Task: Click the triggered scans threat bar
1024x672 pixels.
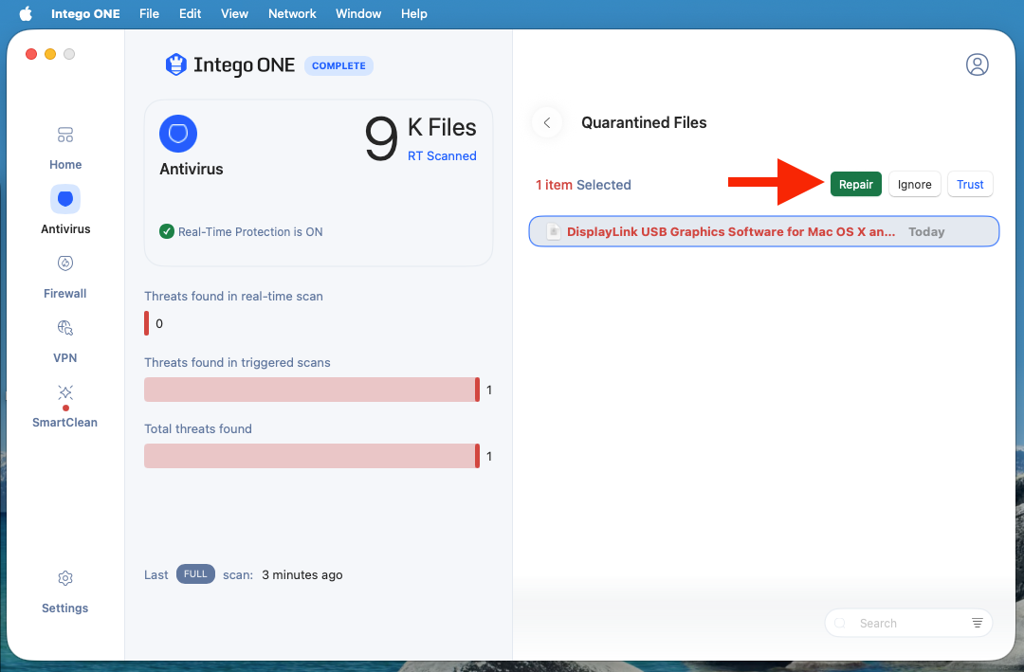Action: (x=312, y=390)
